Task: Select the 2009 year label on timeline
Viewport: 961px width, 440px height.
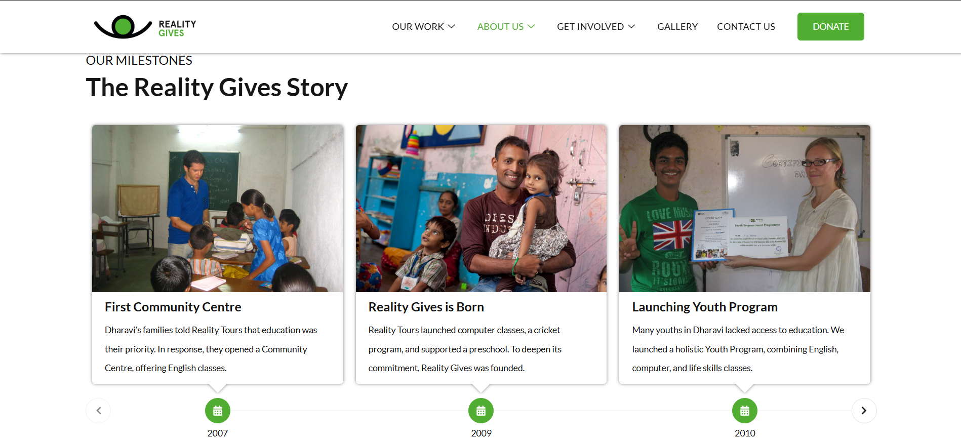Action: click(481, 433)
